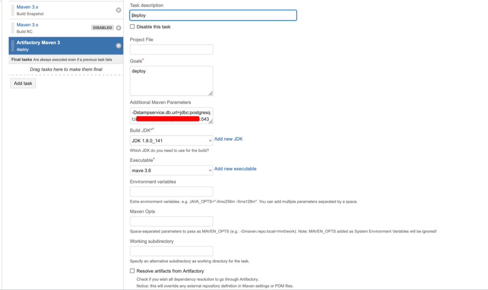This screenshot has width=488, height=290.
Task: Select the Artifactory Maven 3 deploy task
Action: [66, 46]
